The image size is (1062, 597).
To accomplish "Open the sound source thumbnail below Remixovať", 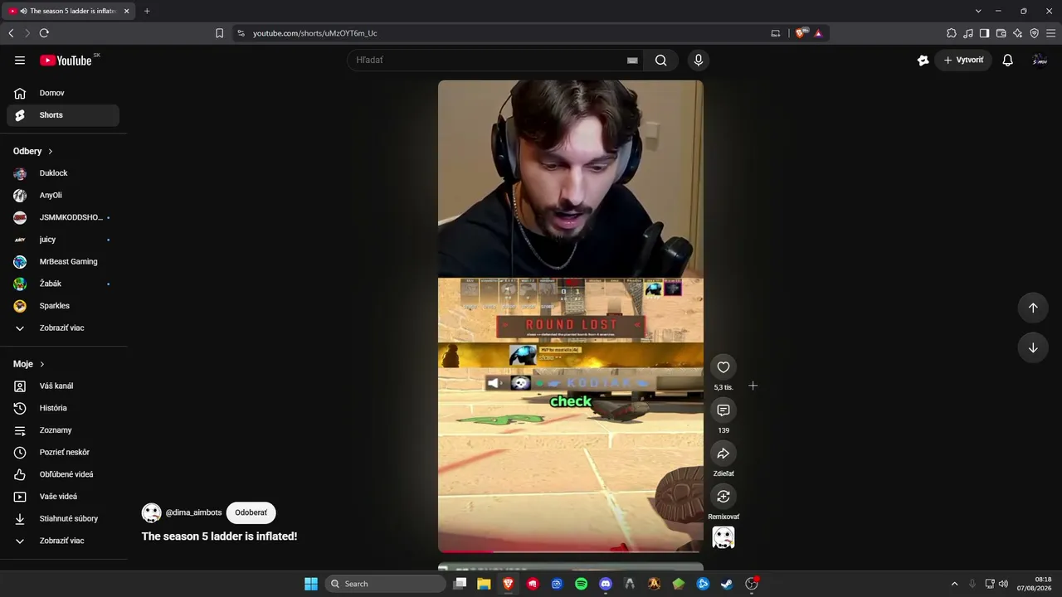I will [x=723, y=538].
